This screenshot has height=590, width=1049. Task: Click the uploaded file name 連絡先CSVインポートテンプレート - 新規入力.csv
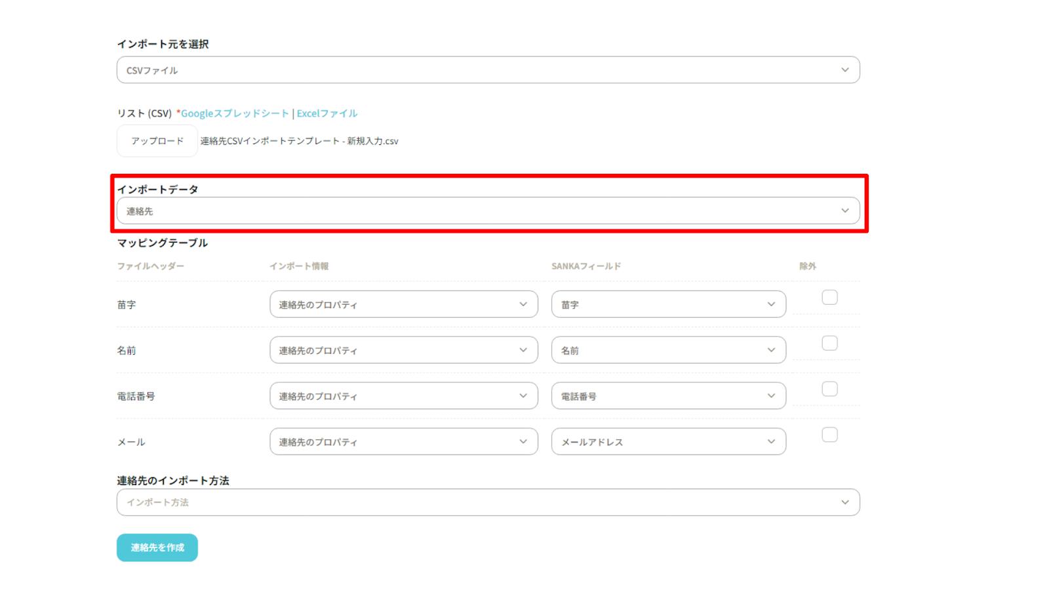300,141
